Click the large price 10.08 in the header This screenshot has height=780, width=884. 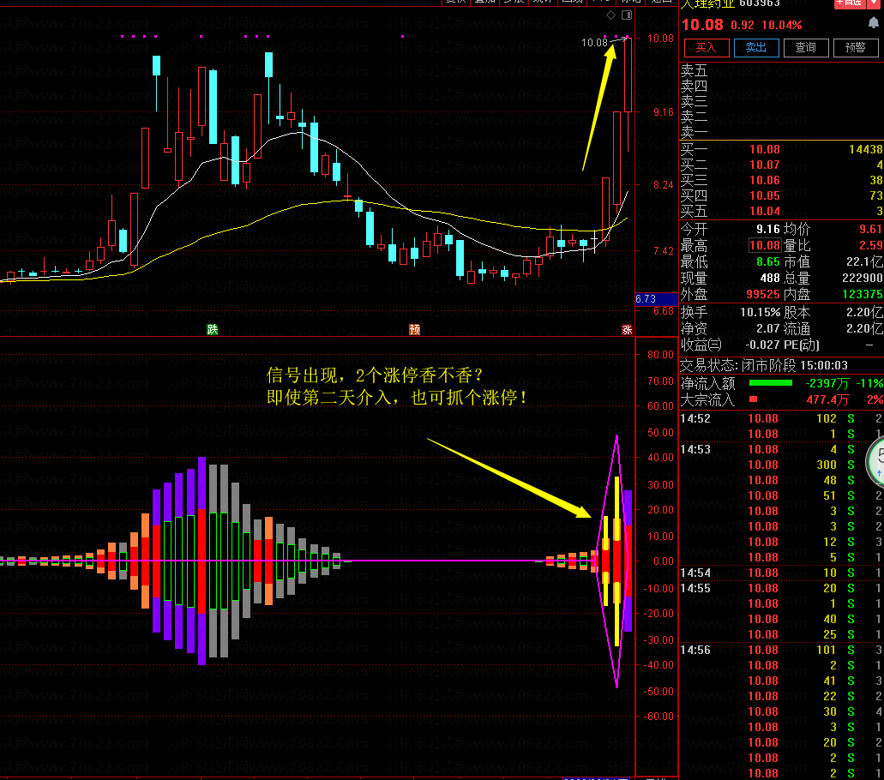(x=702, y=26)
